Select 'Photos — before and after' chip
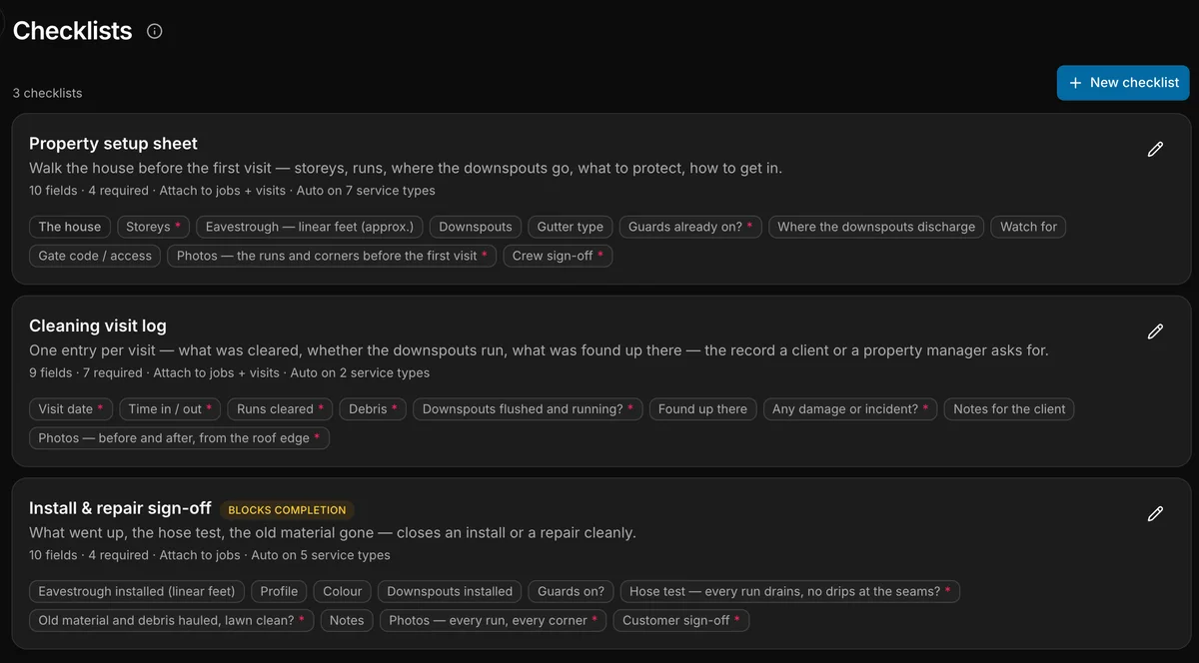Viewport: 1199px width, 663px height. pos(180,438)
